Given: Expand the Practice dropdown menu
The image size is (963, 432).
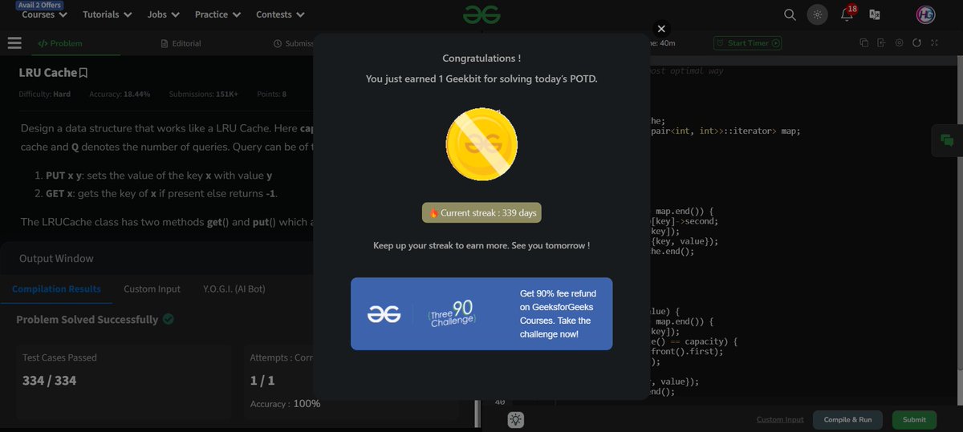Looking at the screenshot, I should (218, 14).
